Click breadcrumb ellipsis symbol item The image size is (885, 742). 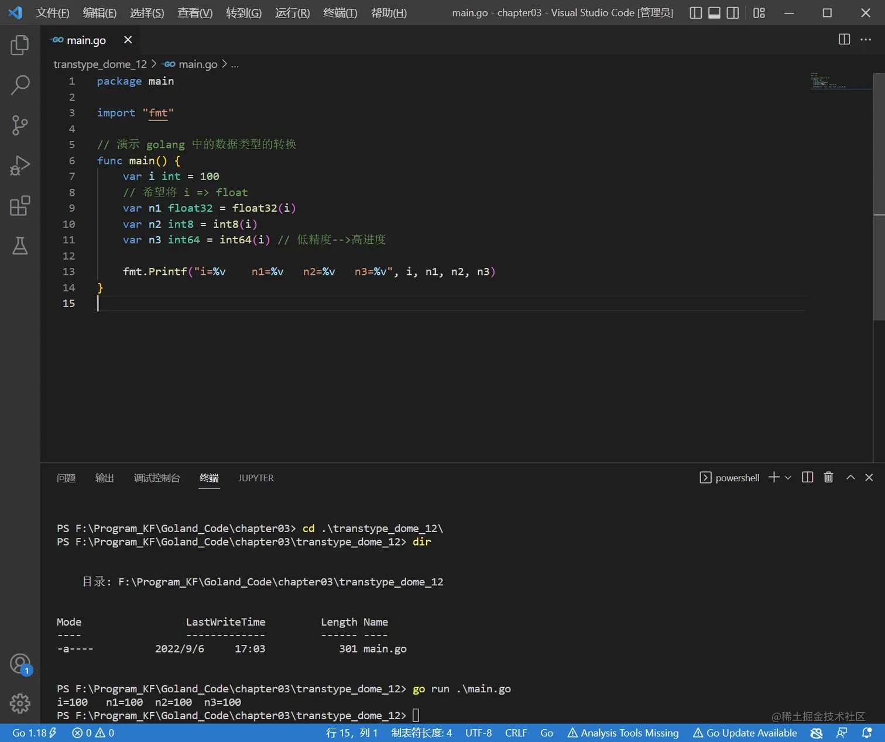(x=235, y=64)
